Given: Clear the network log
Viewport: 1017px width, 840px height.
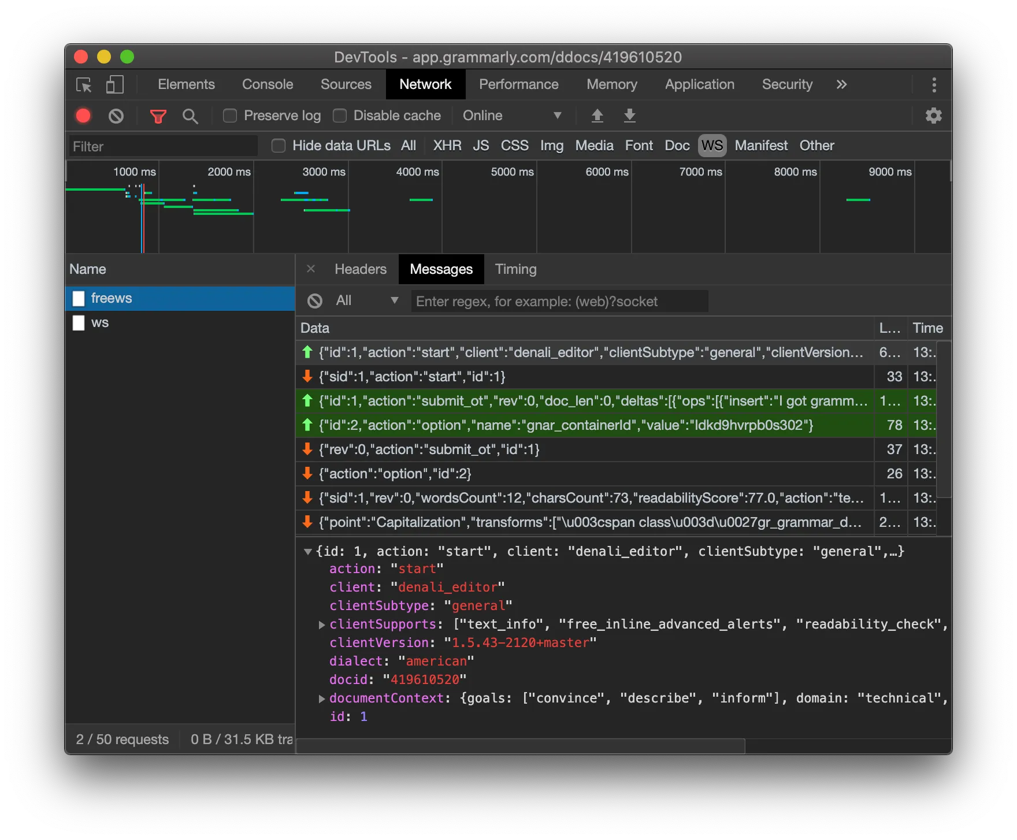Looking at the screenshot, I should pyautogui.click(x=116, y=116).
